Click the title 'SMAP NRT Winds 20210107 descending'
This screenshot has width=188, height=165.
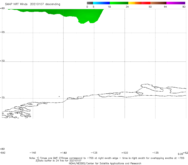point(33,4)
